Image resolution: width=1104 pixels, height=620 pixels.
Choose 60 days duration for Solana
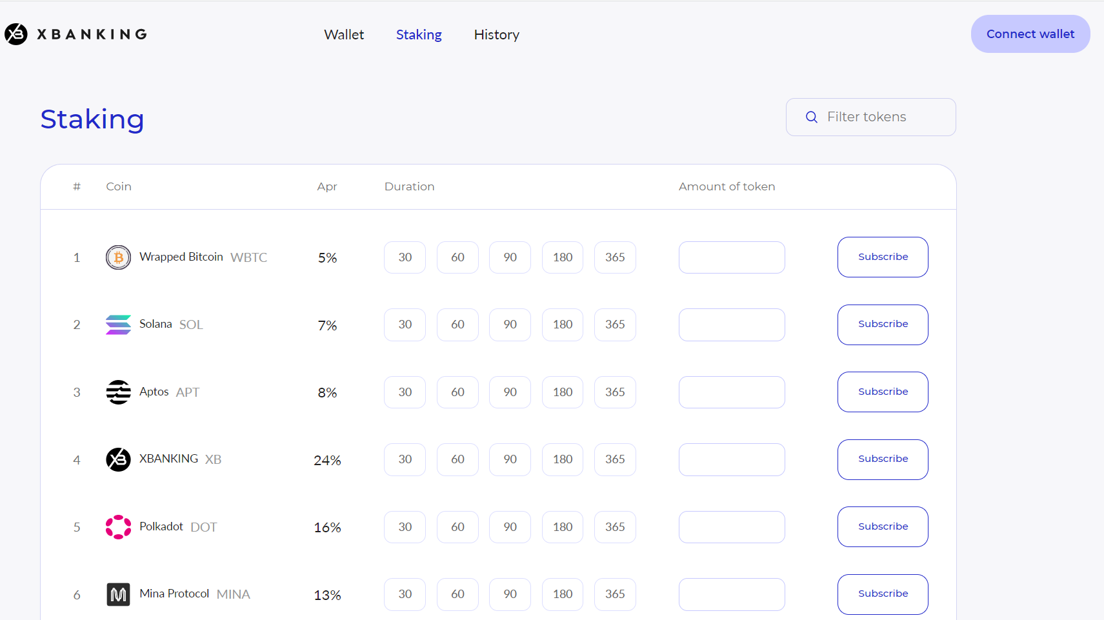click(457, 325)
